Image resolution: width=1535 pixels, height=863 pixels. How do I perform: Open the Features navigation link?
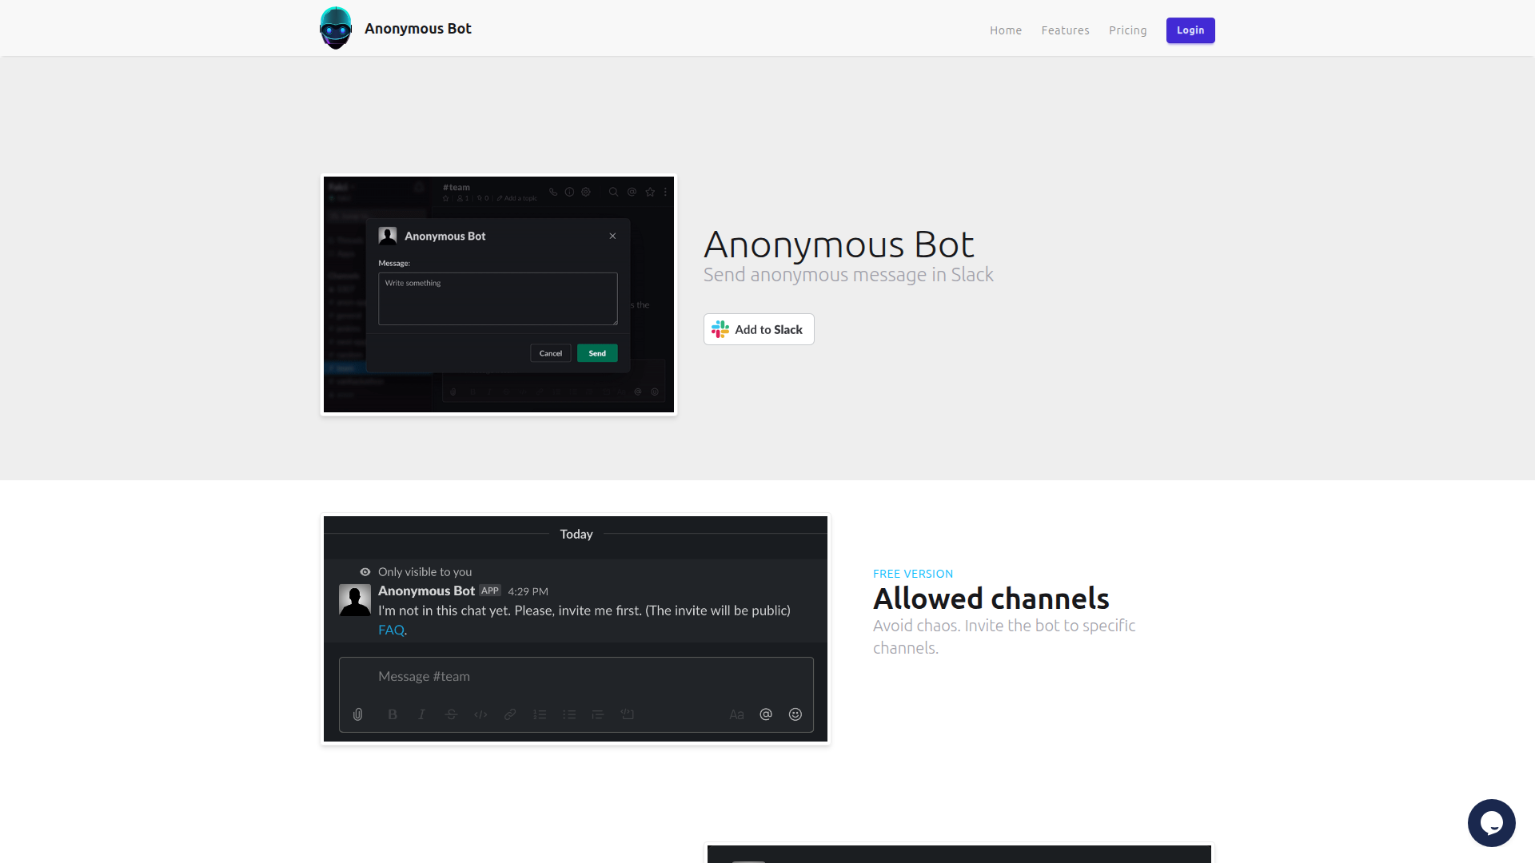[x=1065, y=30]
